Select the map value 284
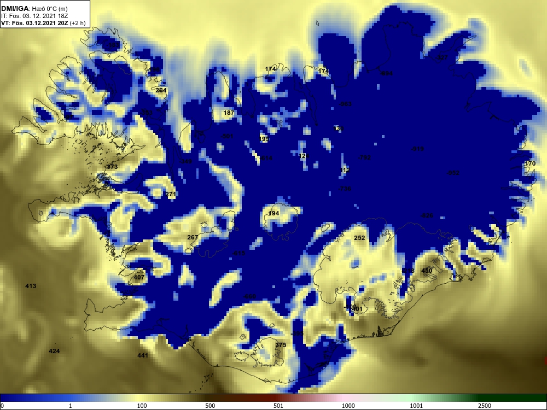Image resolution: width=547 pixels, height=410 pixels. pos(161,90)
